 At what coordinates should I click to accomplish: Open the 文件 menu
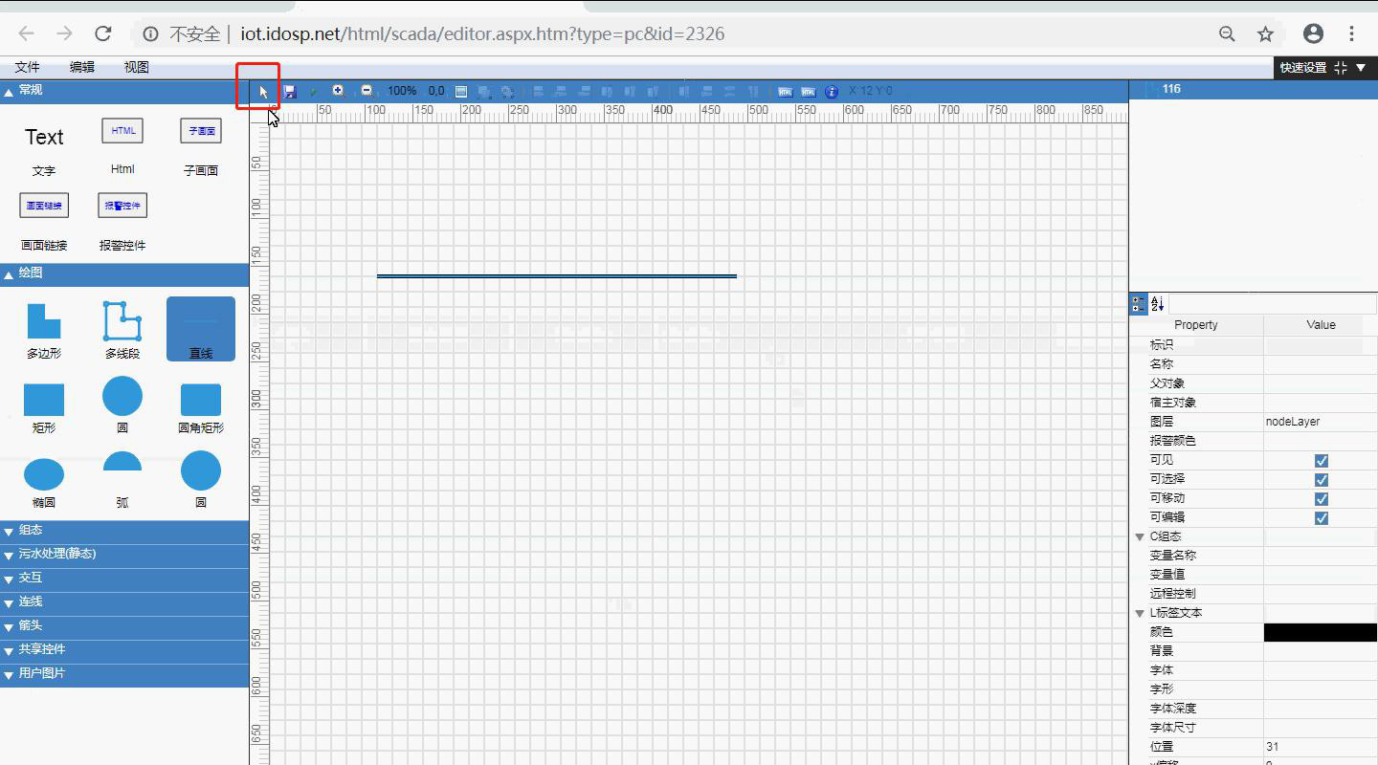pos(27,68)
